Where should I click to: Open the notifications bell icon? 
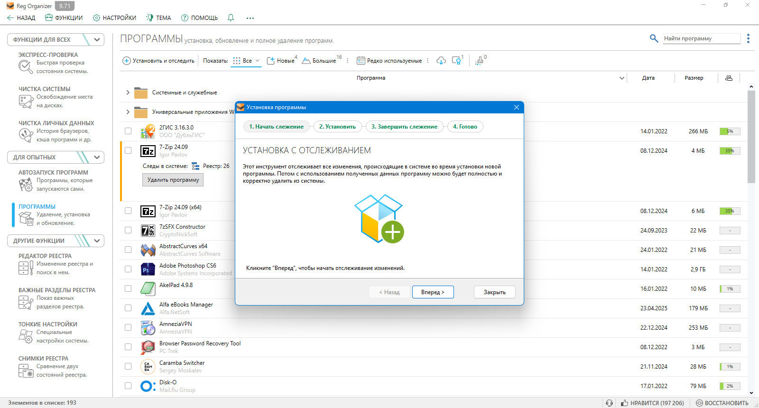[x=231, y=18]
